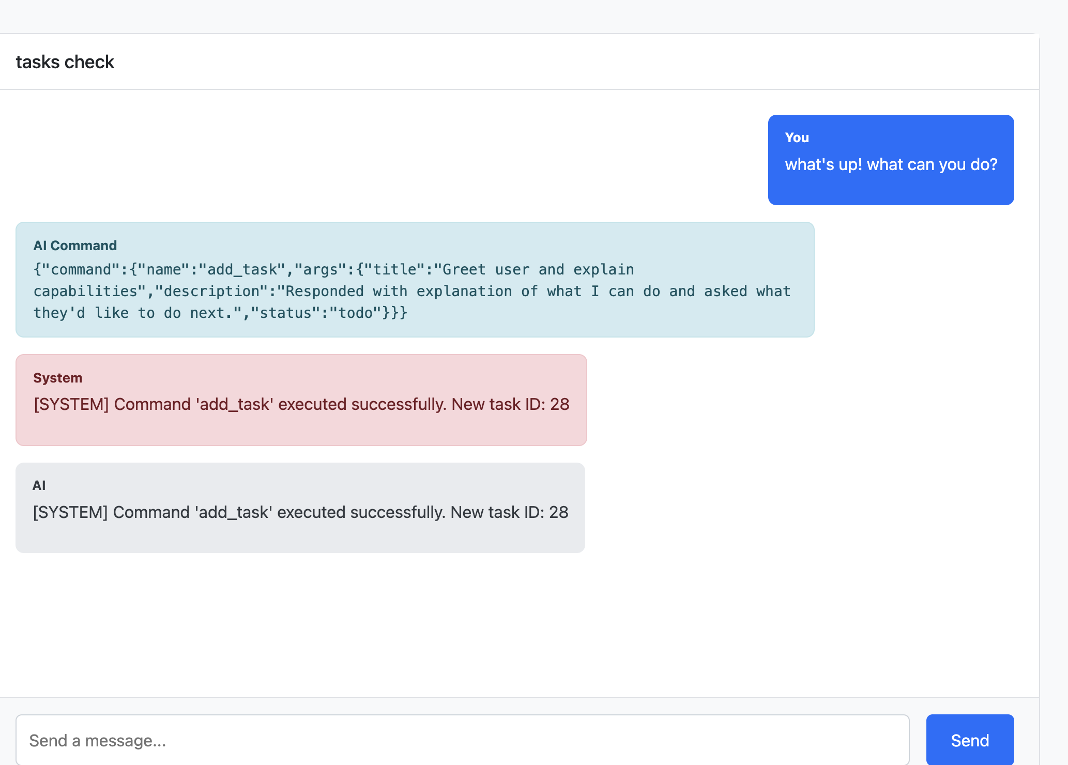Click the 'You' sender label
Viewport: 1068px width, 765px height.
pos(797,137)
